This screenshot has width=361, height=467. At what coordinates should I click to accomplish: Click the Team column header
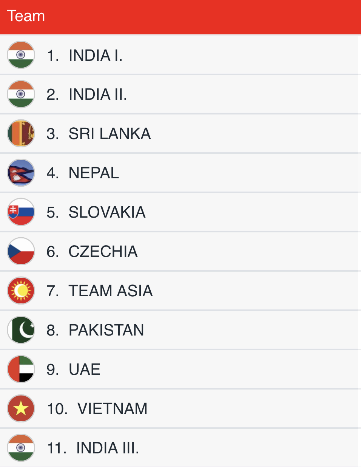click(26, 16)
